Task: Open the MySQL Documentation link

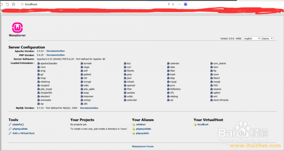Action: [89, 108]
